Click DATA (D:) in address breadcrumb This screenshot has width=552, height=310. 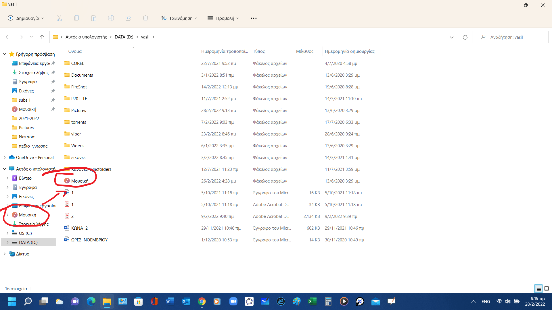pos(124,37)
